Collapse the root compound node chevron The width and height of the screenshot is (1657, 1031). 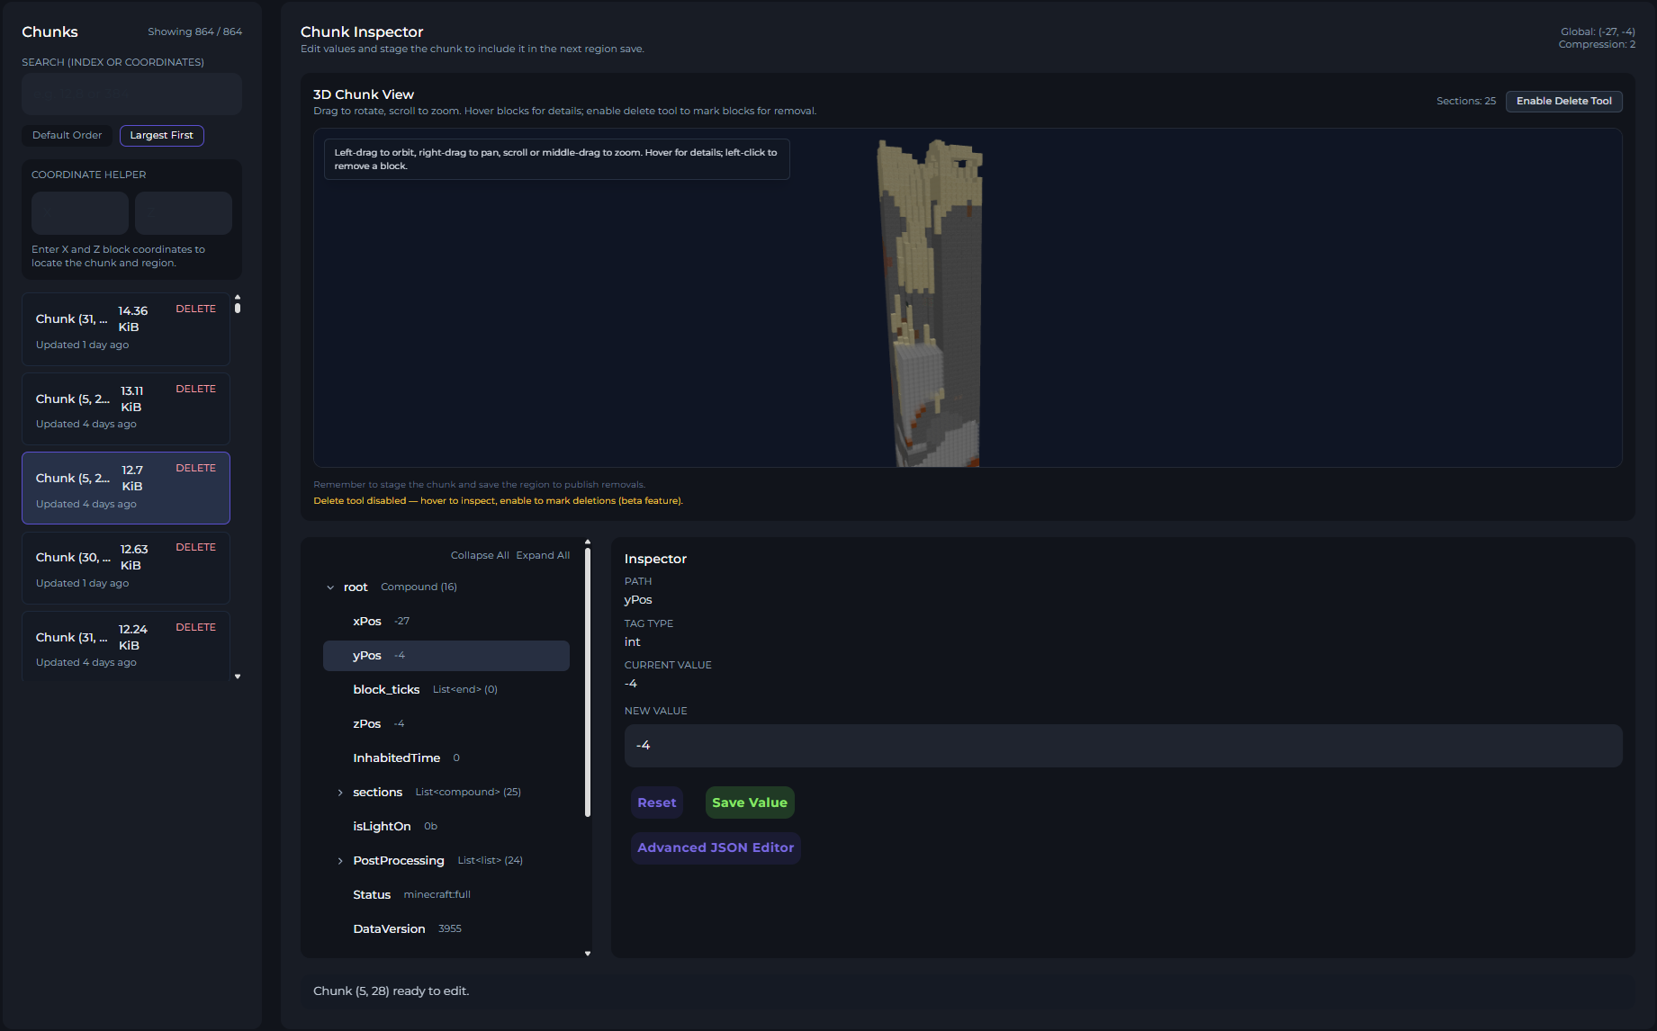click(x=330, y=587)
